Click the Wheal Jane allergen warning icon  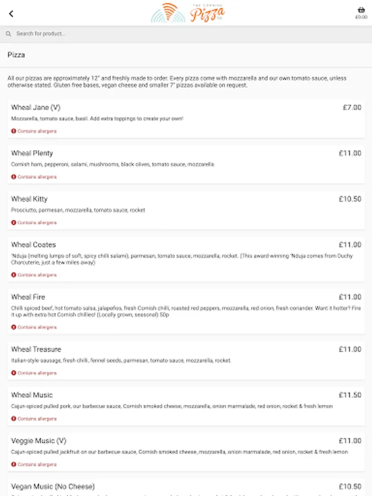pyautogui.click(x=13, y=131)
